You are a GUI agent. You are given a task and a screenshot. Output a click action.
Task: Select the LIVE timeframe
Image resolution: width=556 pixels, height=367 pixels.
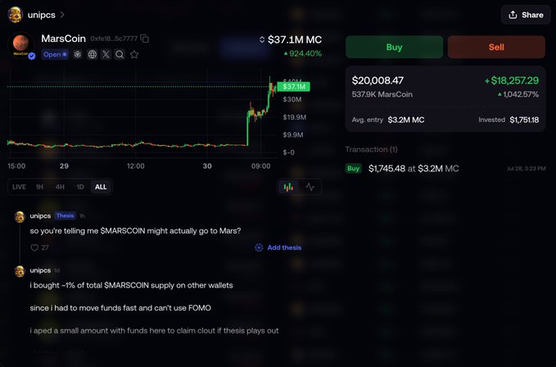[x=19, y=187]
